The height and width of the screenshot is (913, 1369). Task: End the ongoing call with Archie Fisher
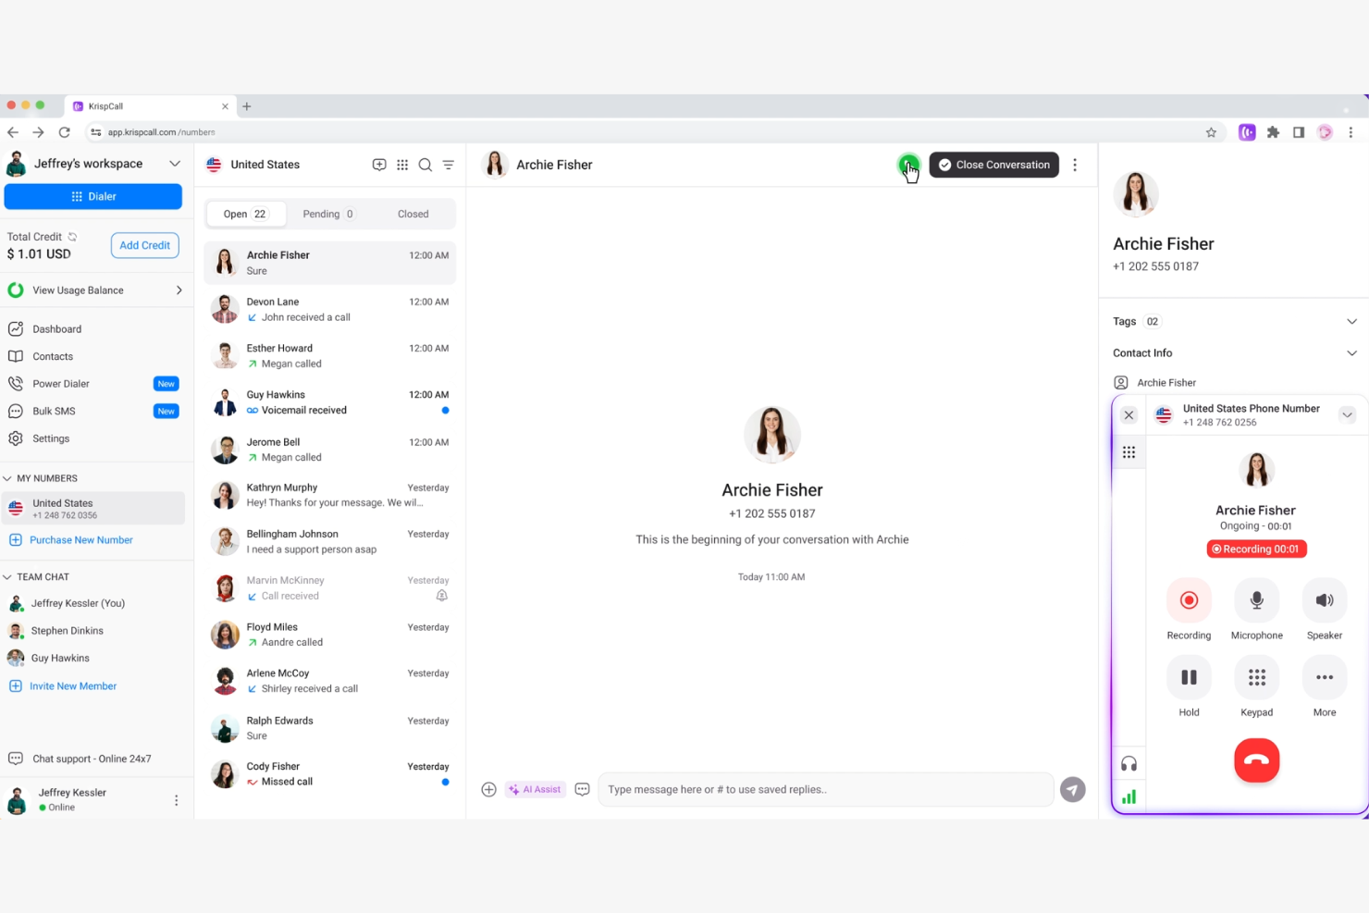(1256, 760)
